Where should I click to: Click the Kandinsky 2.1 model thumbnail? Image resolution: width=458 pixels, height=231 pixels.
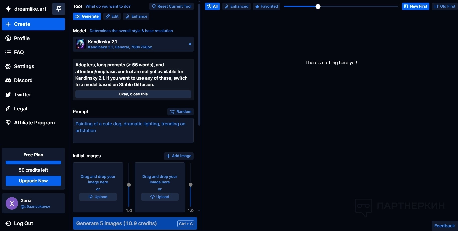click(81, 44)
